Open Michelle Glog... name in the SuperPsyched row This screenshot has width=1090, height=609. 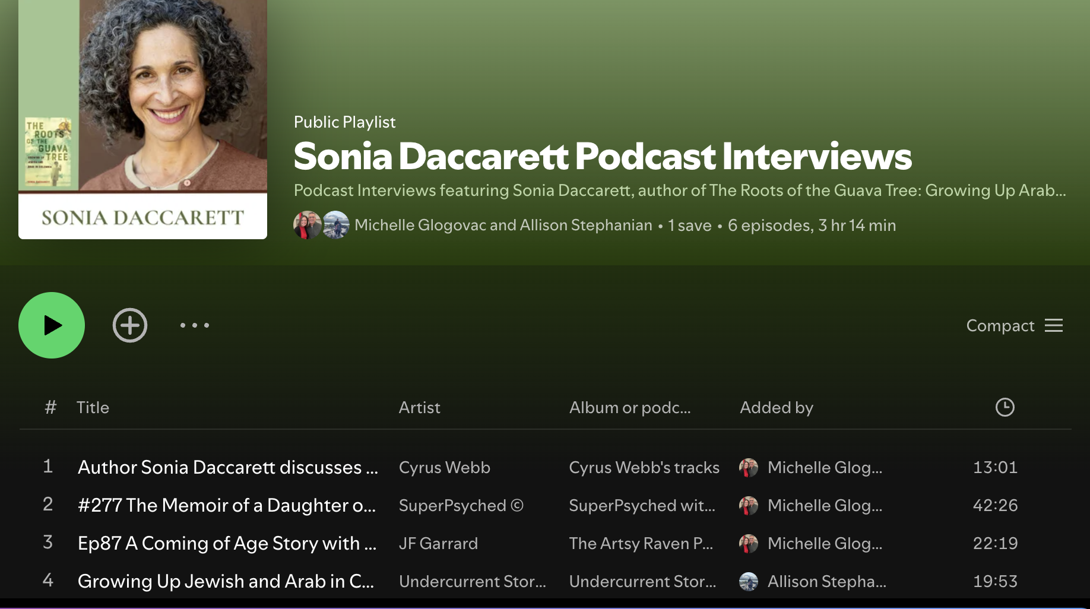825,505
